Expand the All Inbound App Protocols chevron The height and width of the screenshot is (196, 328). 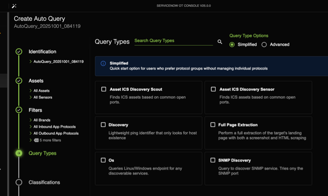30,126
